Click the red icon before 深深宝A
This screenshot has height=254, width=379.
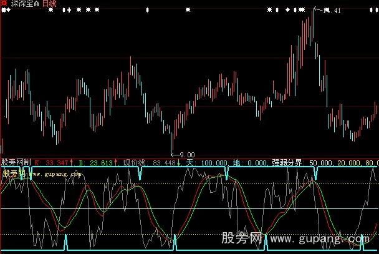click(4, 3)
